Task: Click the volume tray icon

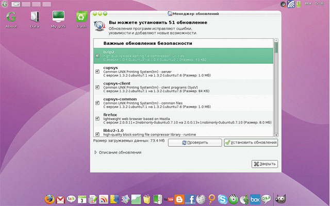Action: click(x=283, y=4)
